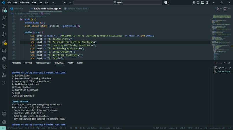The height and width of the screenshot is (130, 233).
Task: Open the Explorer view in activity bar
Action: (4, 10)
